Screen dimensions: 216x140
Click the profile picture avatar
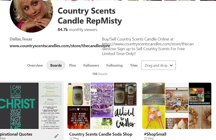click(31, 16)
